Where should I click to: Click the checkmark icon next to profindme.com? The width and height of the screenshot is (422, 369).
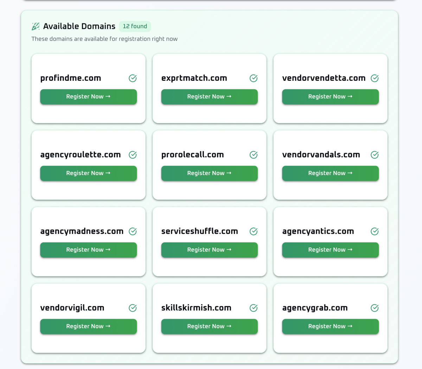pos(133,78)
